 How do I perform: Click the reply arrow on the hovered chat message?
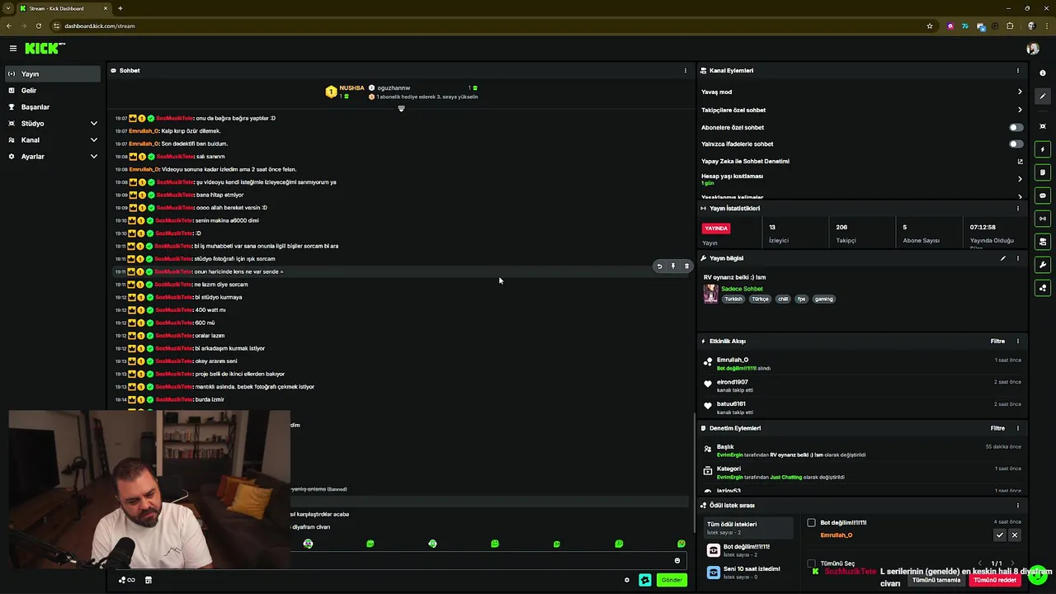tap(659, 266)
